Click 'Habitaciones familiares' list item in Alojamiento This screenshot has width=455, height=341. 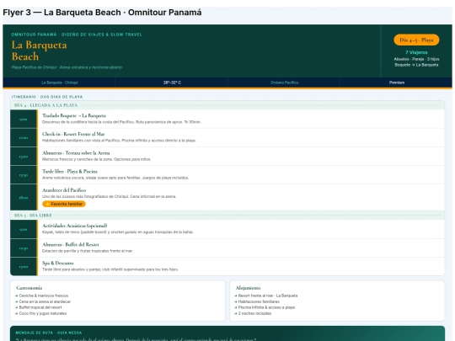[257, 301]
